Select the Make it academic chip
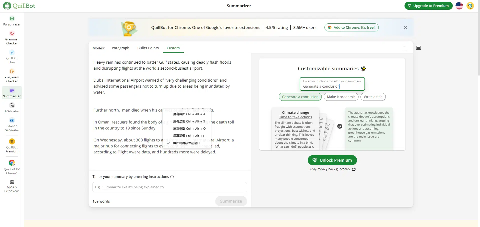 point(341,97)
